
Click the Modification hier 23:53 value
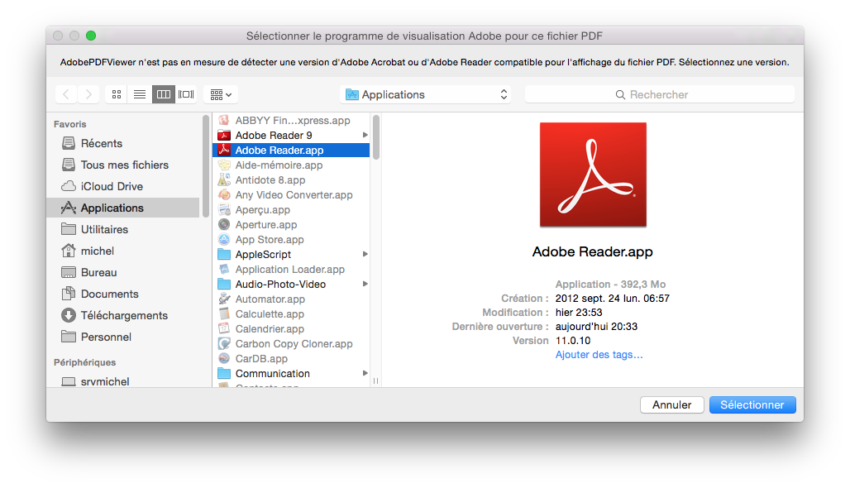(579, 313)
